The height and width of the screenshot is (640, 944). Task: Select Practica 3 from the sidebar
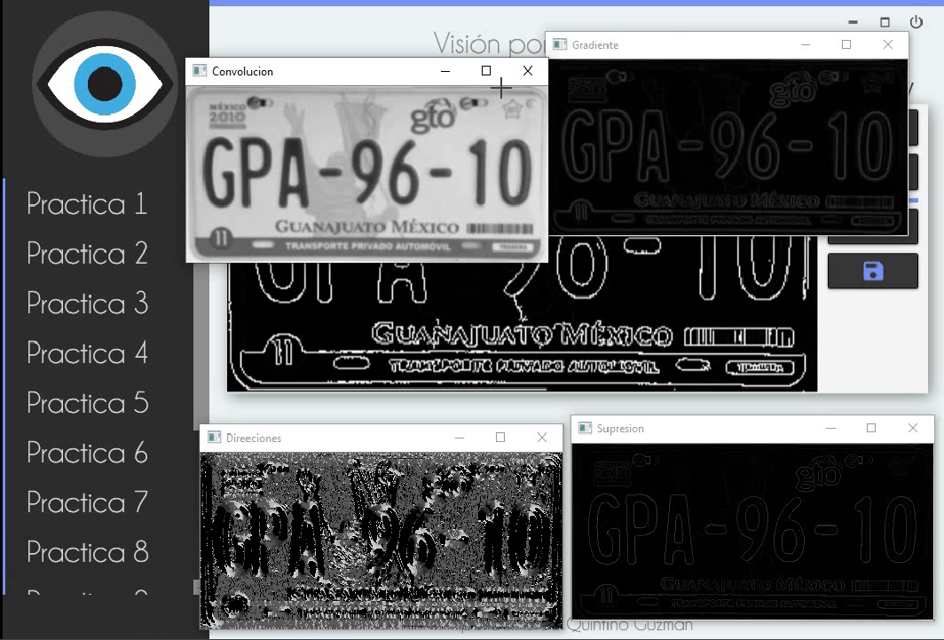[x=87, y=303]
